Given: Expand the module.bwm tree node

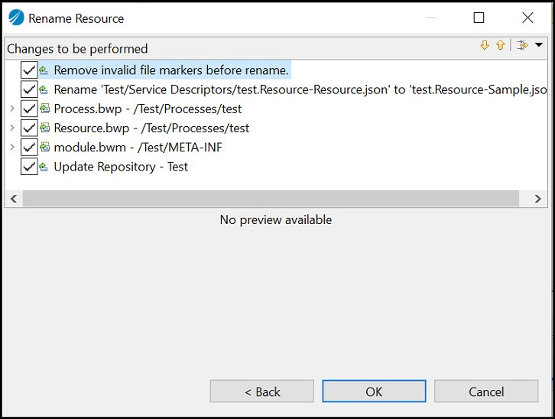Looking at the screenshot, I should tap(12, 148).
